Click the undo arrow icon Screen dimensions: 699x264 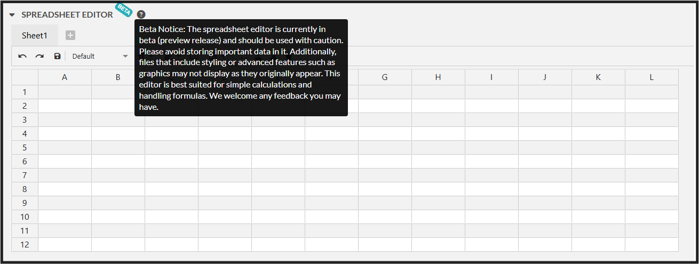[x=22, y=56]
